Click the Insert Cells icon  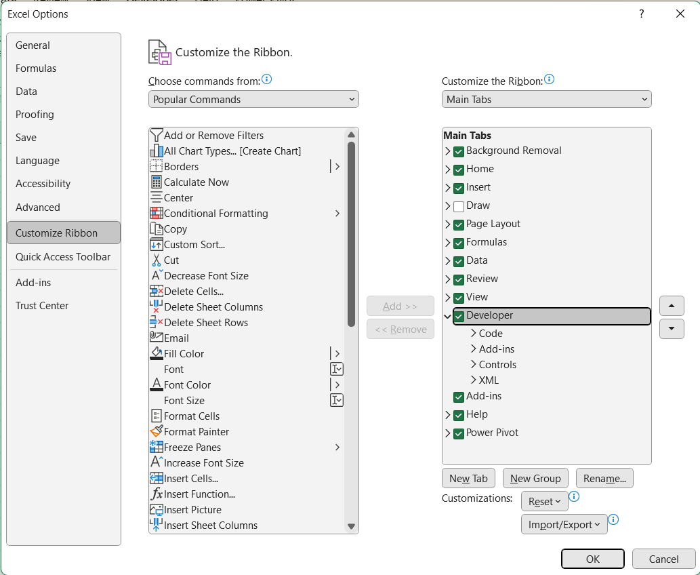point(157,479)
